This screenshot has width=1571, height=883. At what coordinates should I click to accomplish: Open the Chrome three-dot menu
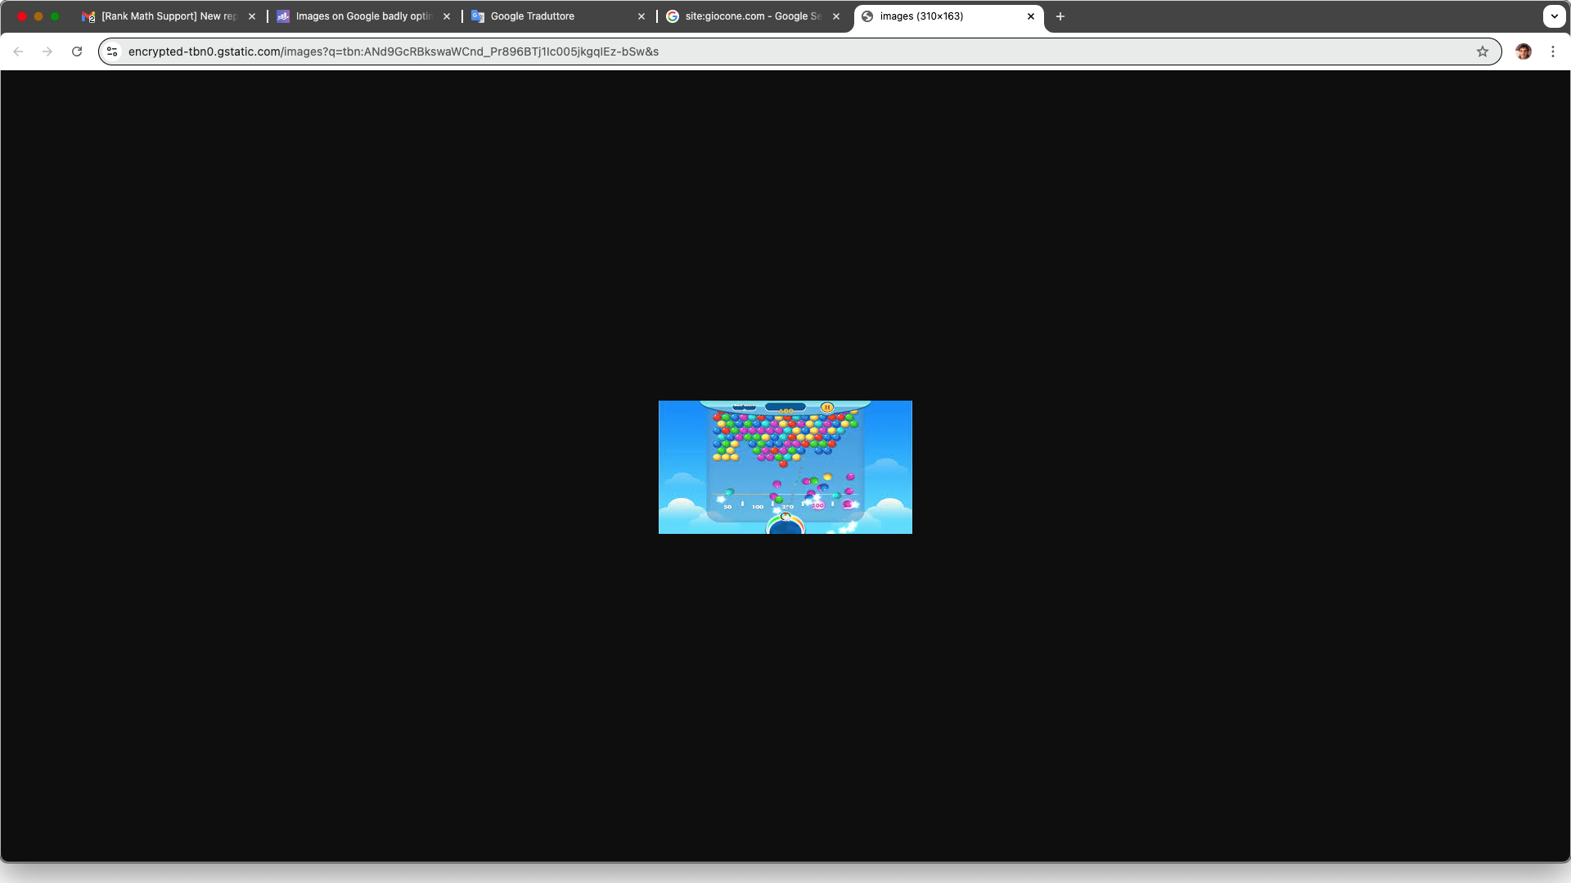[x=1553, y=52]
